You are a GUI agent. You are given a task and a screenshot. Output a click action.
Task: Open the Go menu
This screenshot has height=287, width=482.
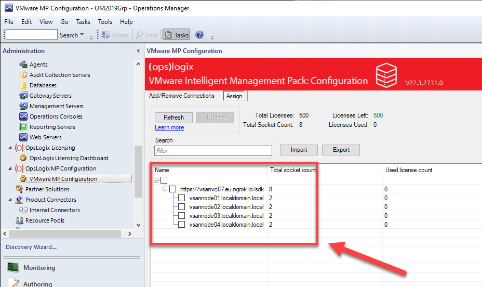coord(64,21)
